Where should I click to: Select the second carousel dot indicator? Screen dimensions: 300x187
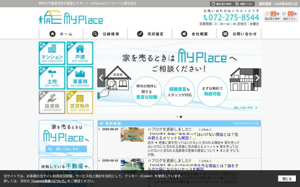click(x=181, y=117)
